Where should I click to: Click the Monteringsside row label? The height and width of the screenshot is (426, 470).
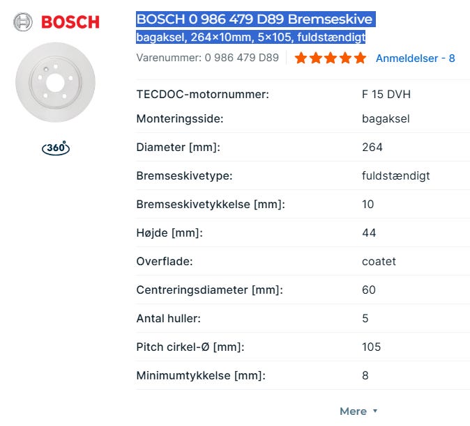click(x=179, y=118)
